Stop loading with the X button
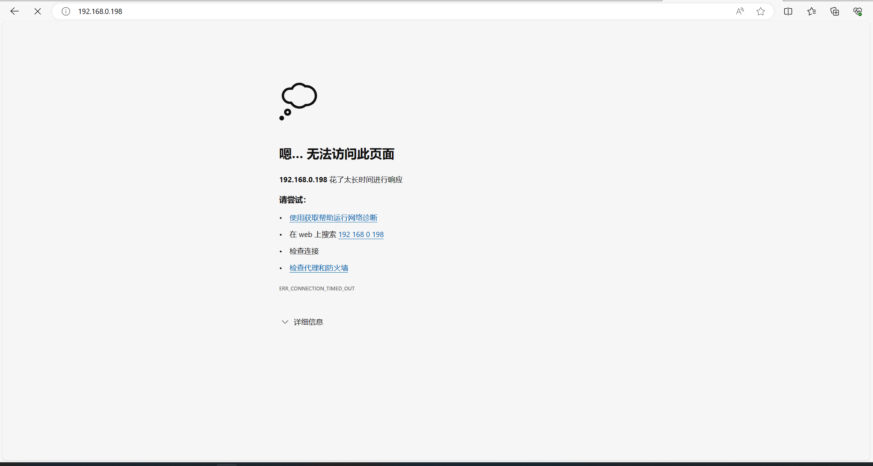Viewport: 873px width, 466px height. click(38, 12)
